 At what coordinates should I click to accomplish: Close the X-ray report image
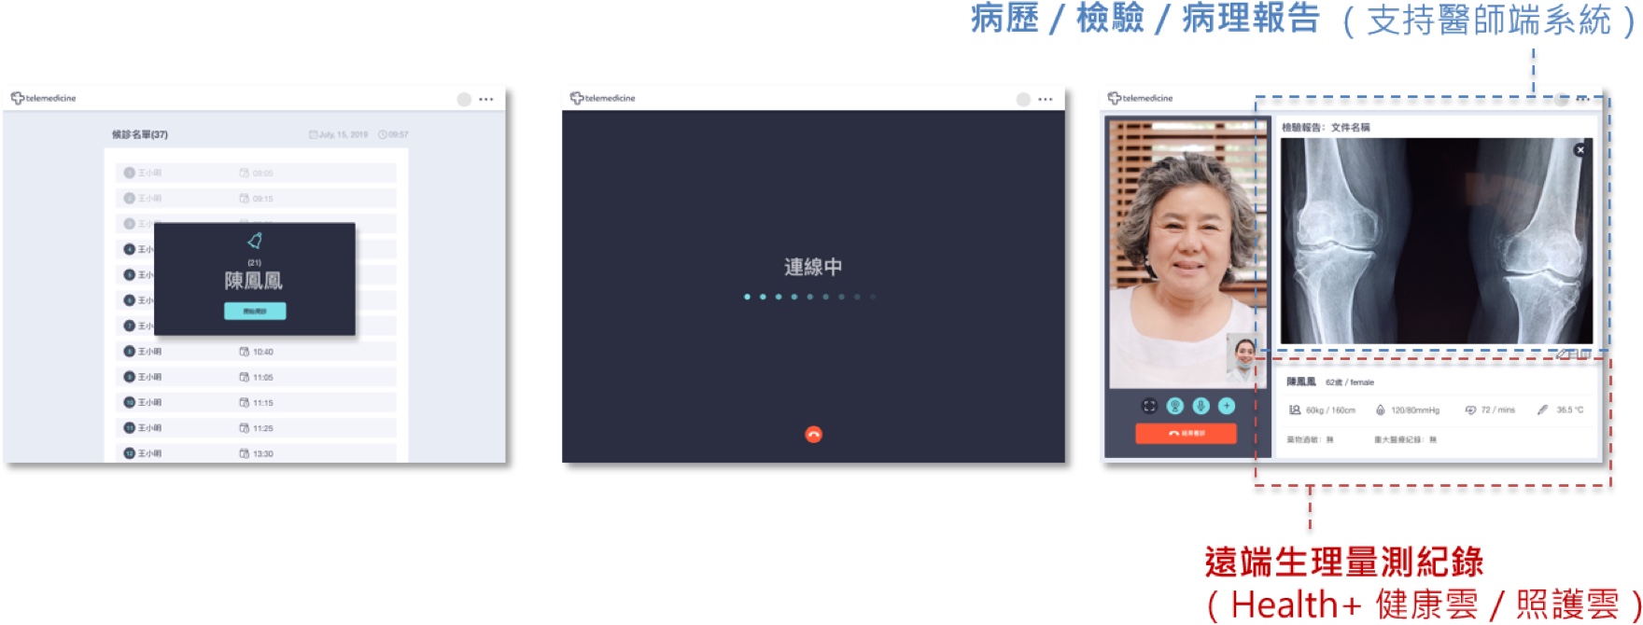pos(1580,150)
